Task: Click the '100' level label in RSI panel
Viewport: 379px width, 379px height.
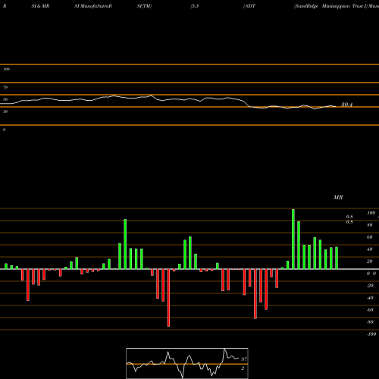Action: pos(6,69)
